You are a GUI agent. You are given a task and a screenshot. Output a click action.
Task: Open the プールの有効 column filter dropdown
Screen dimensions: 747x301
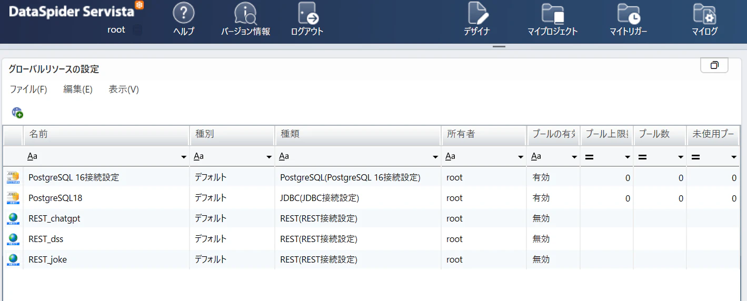[574, 157]
